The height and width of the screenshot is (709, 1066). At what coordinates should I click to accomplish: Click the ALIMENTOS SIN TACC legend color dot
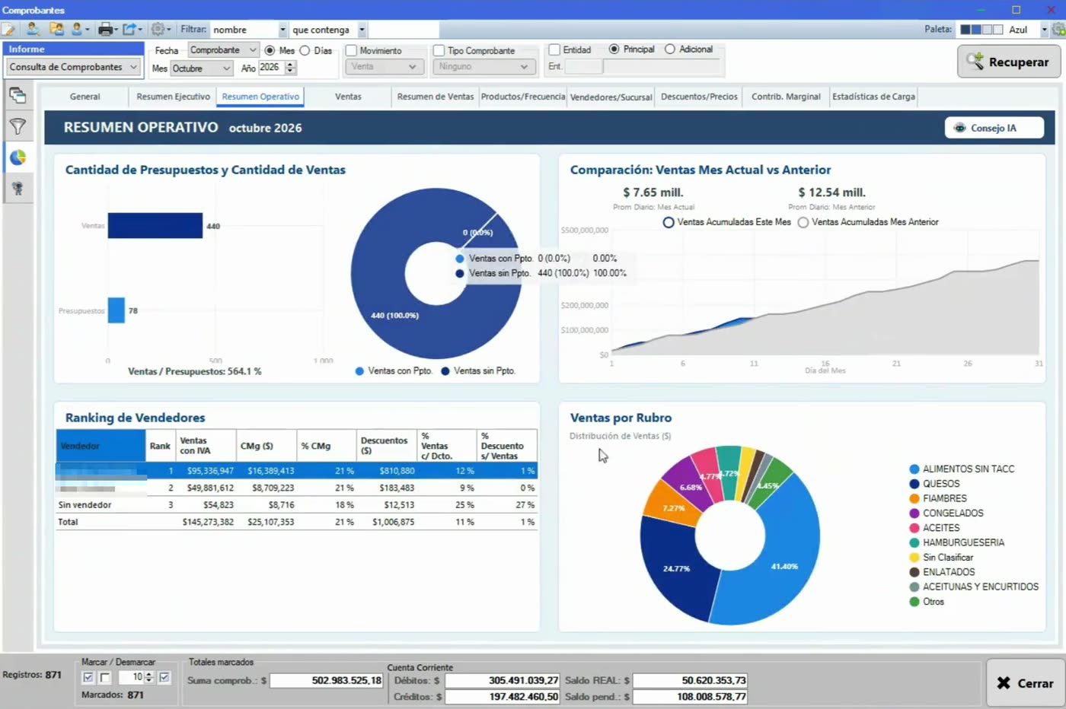pyautogui.click(x=914, y=469)
